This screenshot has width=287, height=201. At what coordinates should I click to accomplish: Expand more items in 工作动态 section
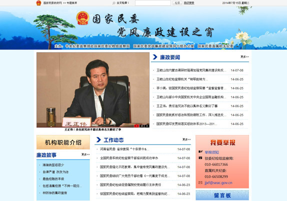coord(186,139)
